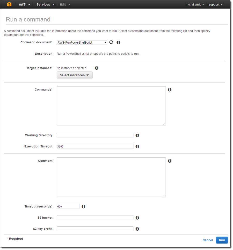Show S3 key prefix info icon
The height and width of the screenshot is (250, 233).
137,229
